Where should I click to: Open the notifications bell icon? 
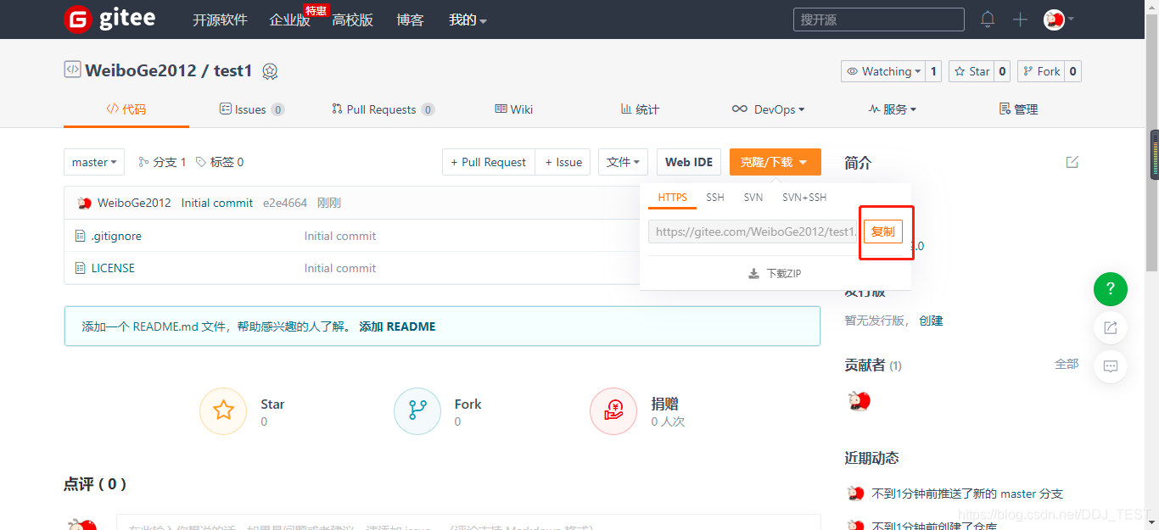pos(988,20)
